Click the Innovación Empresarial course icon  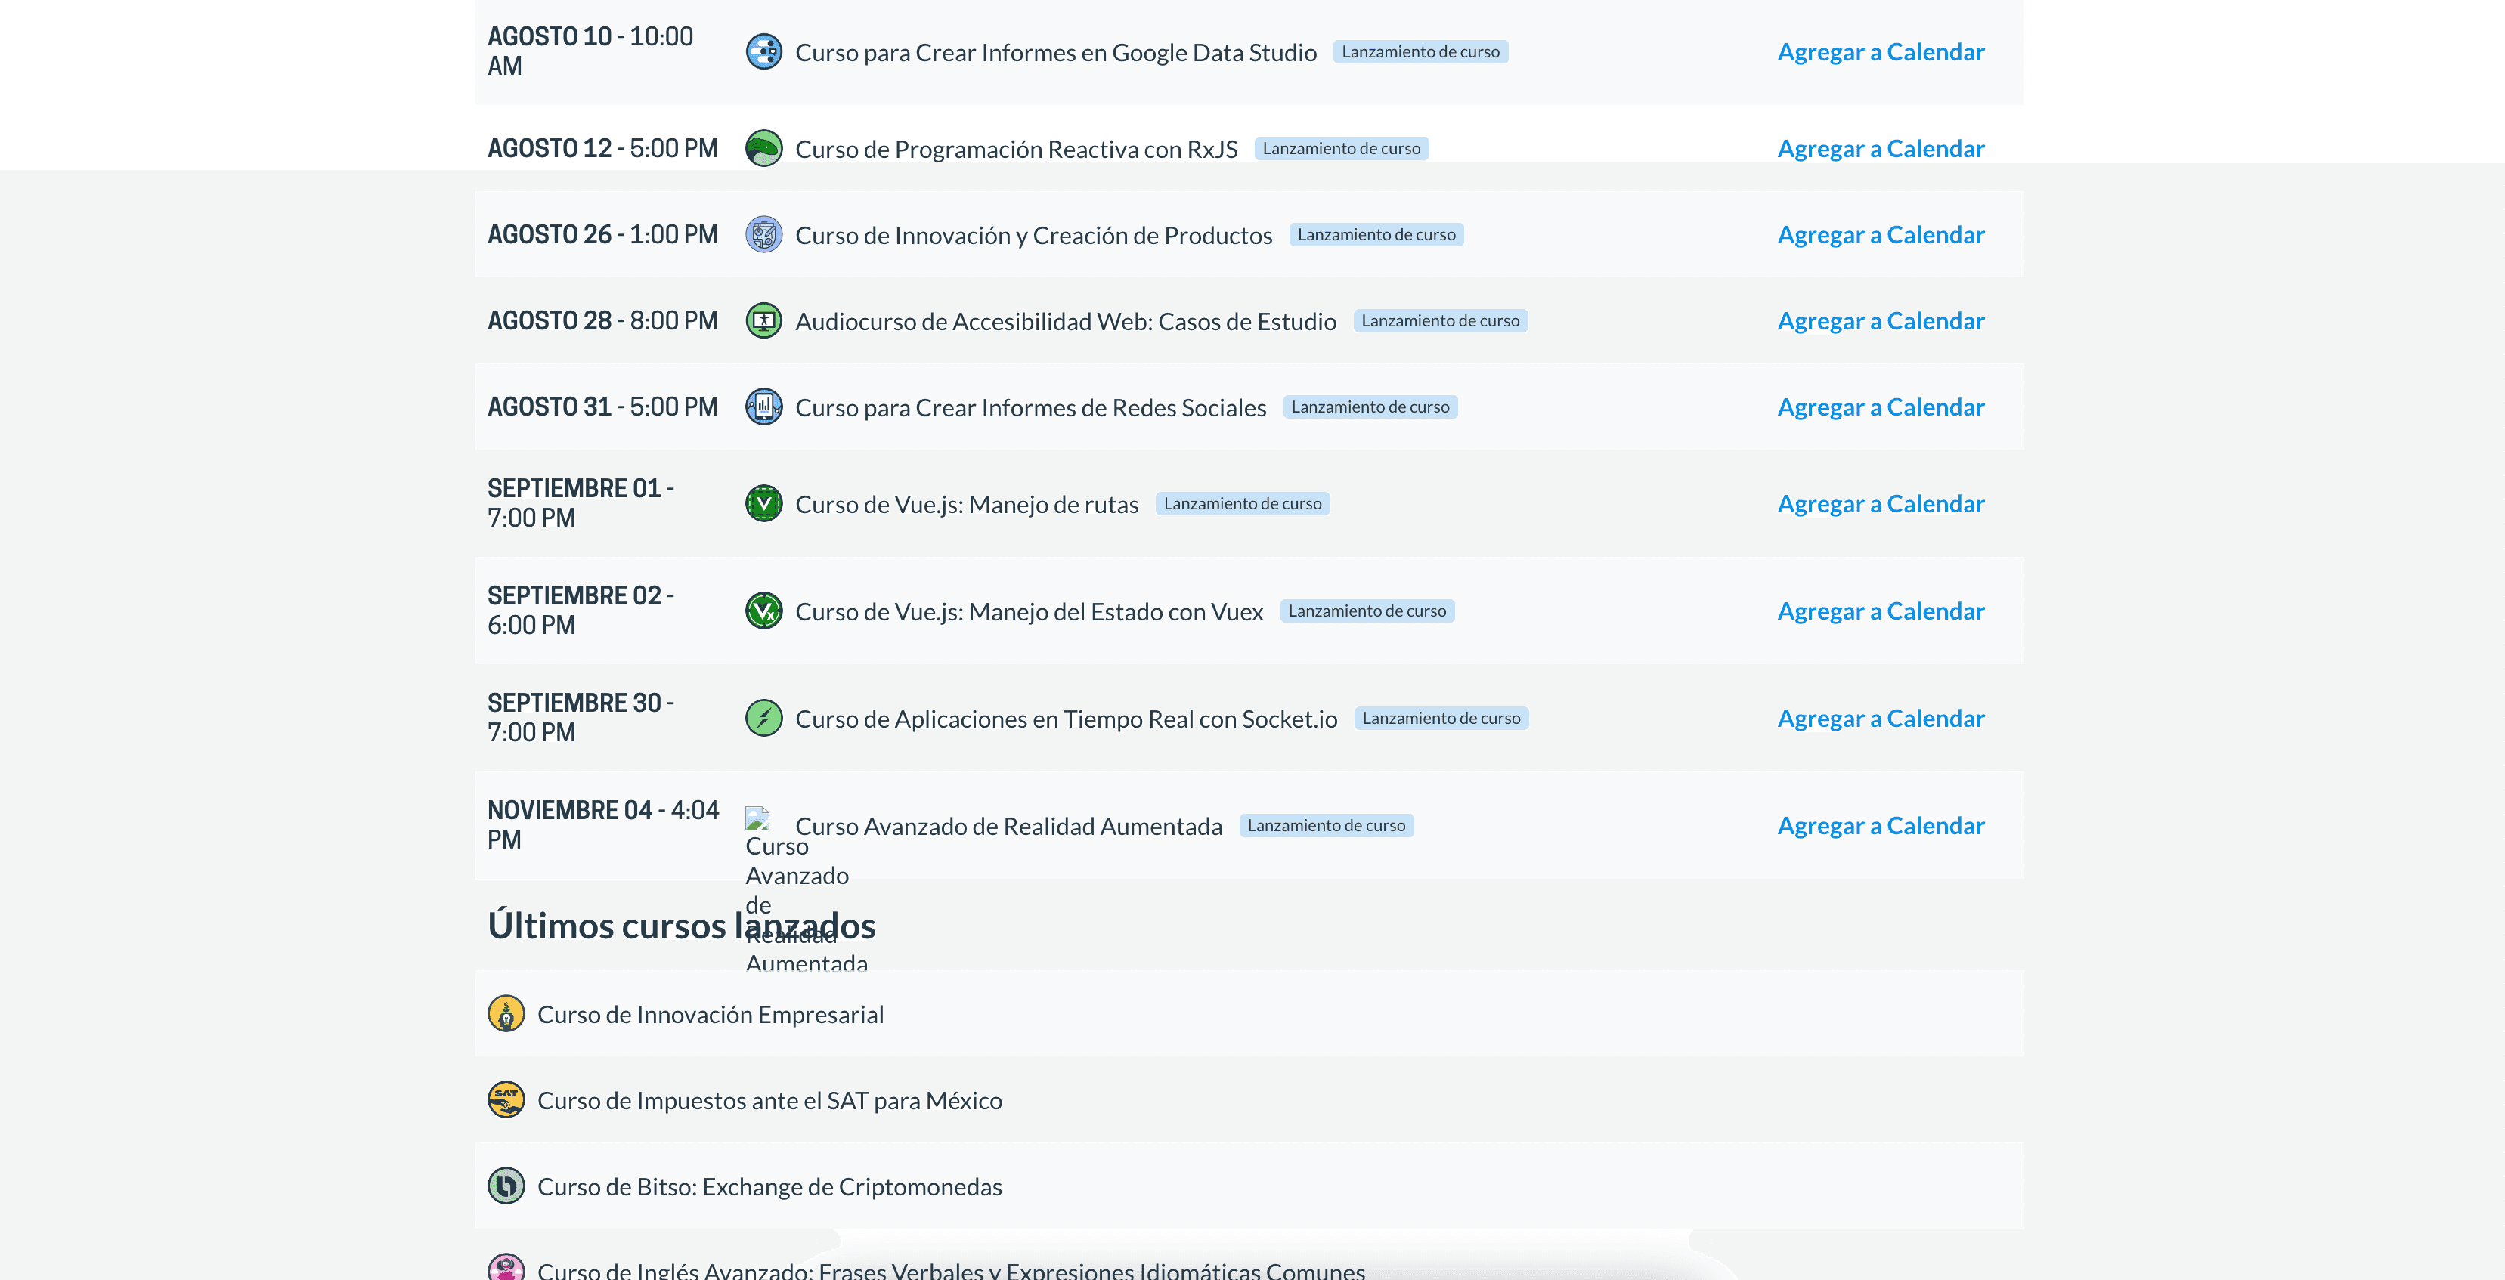pyautogui.click(x=506, y=1014)
